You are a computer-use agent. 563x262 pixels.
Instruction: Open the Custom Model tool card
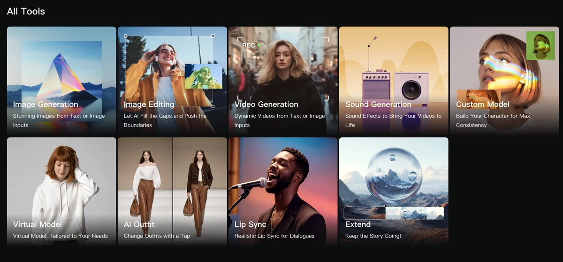pyautogui.click(x=504, y=81)
